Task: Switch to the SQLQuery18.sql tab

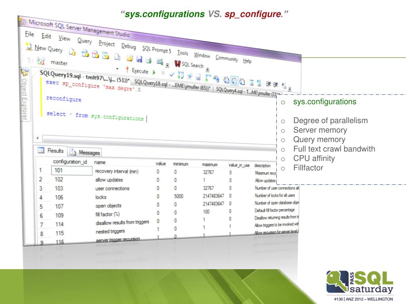Action: [172, 85]
